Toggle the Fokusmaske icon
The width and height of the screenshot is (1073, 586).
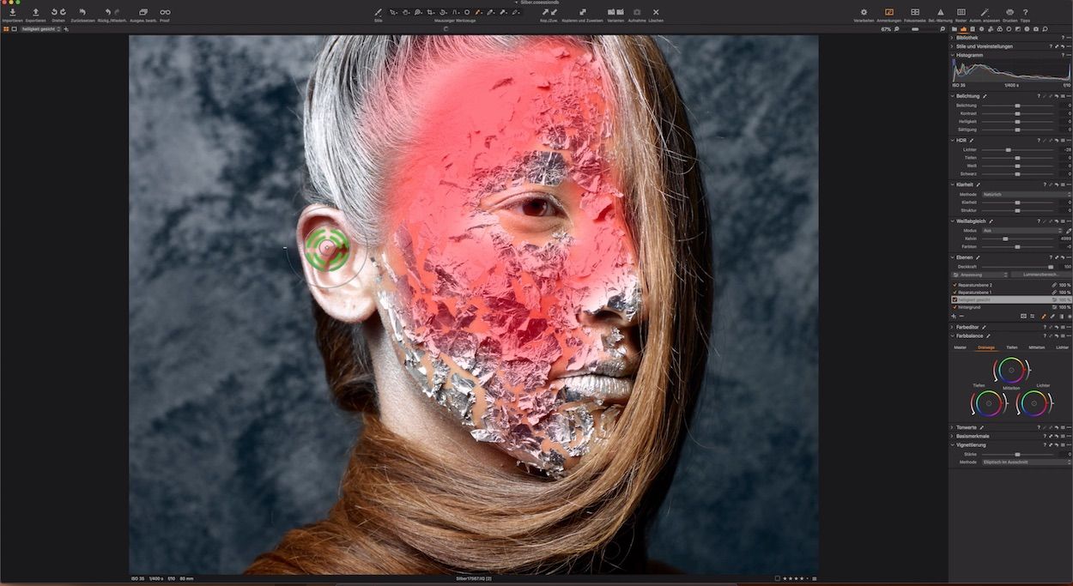(915, 12)
